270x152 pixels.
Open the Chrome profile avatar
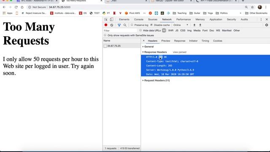tap(260, 7)
